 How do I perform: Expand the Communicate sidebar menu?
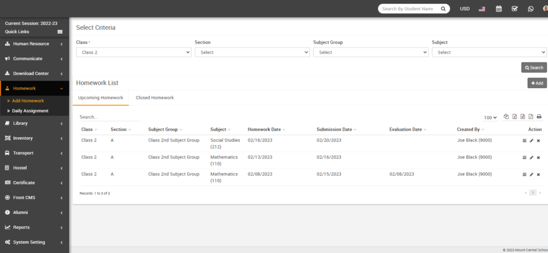pyautogui.click(x=35, y=59)
